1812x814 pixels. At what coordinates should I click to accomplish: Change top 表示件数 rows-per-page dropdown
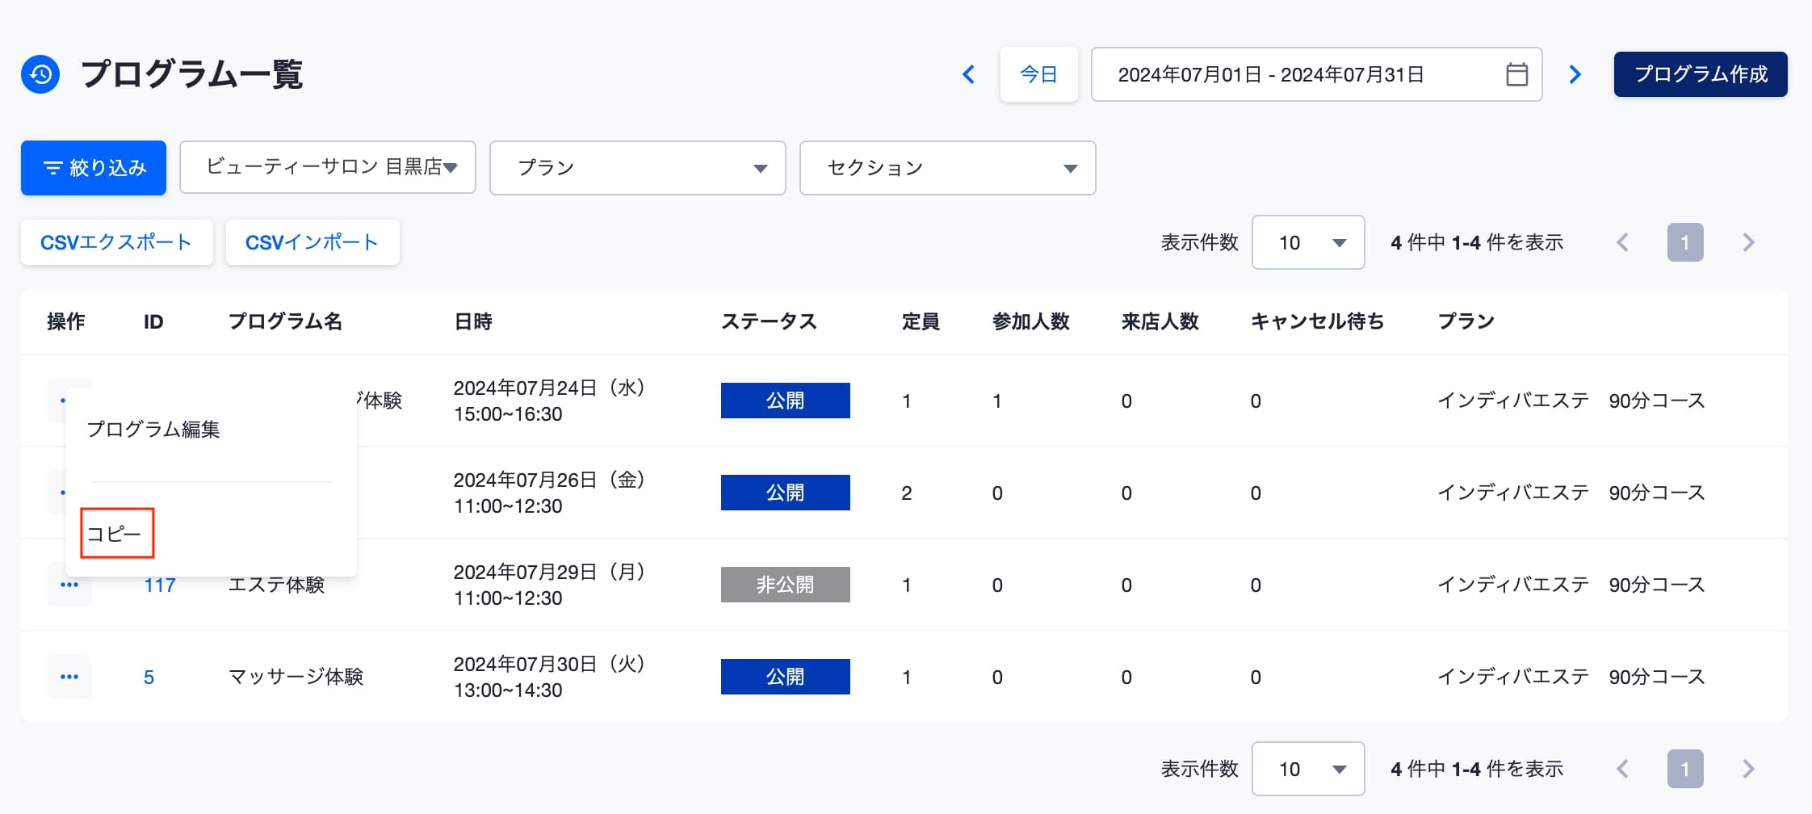tap(1307, 242)
